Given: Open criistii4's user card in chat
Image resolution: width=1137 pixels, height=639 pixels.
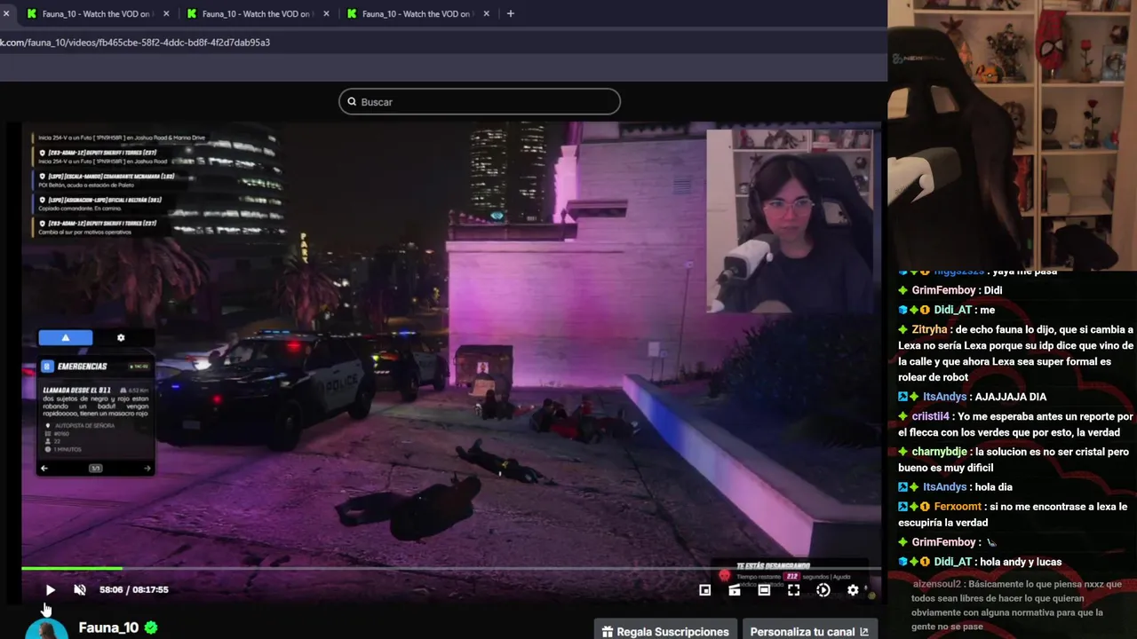Looking at the screenshot, I should 930,416.
